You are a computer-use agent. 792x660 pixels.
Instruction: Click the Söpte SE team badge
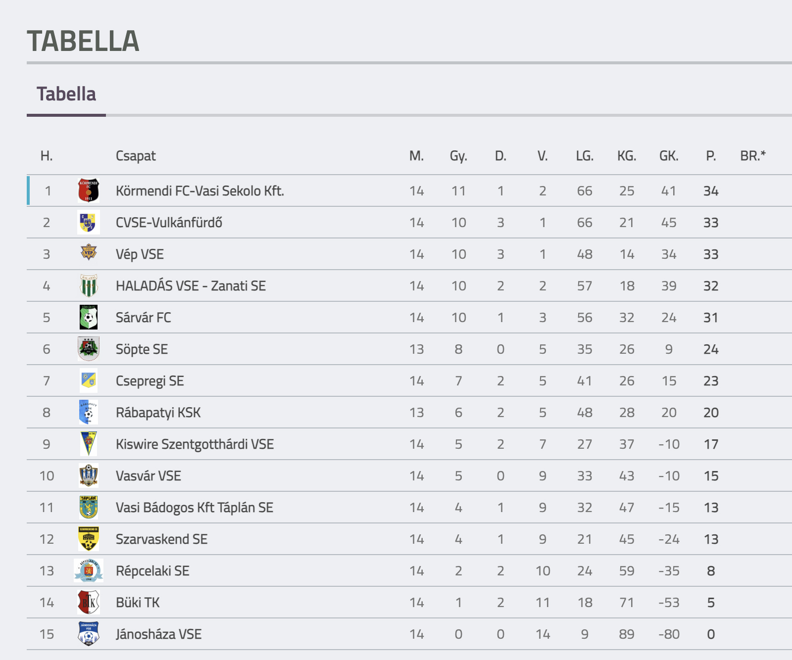(89, 349)
